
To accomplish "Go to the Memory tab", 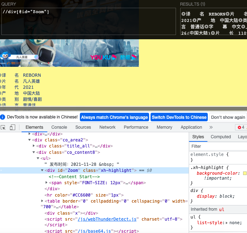I will pyautogui.click(x=164, y=127).
